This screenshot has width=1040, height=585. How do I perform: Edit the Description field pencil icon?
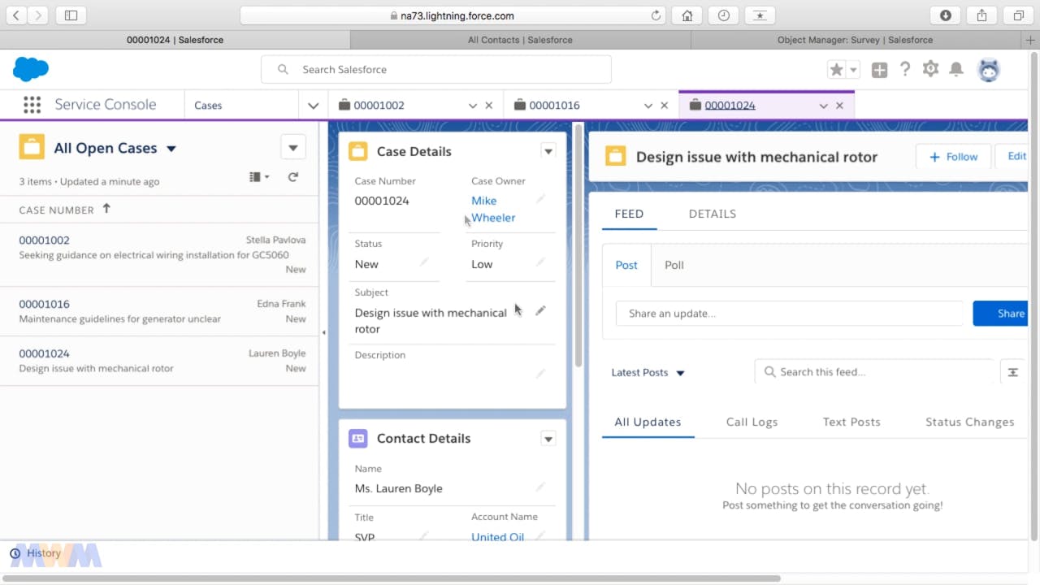540,373
